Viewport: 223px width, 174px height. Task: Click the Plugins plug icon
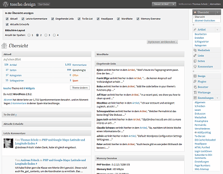pyautogui.click(x=195, y=81)
